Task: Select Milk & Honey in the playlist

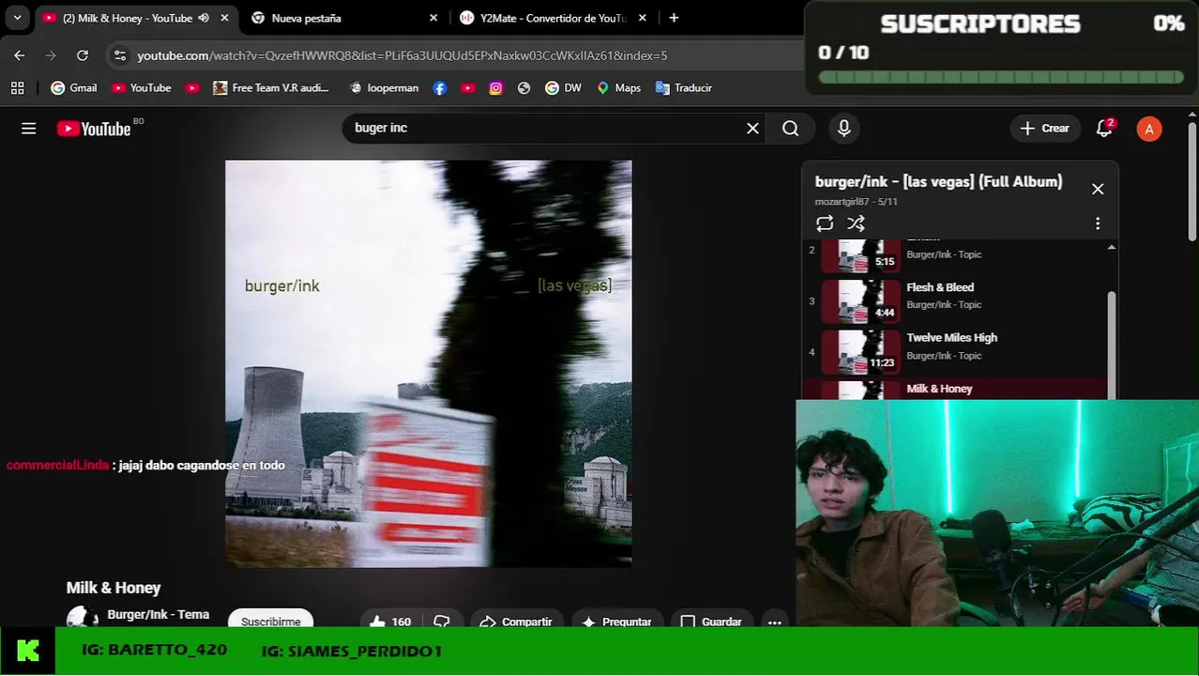Action: click(955, 389)
